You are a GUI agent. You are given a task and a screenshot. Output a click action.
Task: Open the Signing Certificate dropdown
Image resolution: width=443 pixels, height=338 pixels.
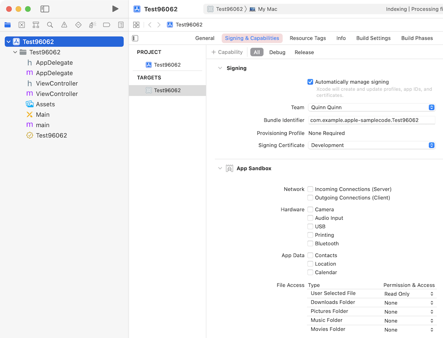[x=372, y=145]
